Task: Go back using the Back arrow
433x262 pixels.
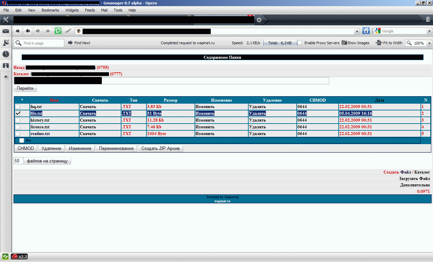Action: tap(28, 31)
